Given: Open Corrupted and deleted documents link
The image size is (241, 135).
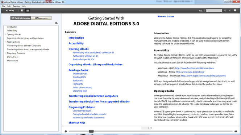Looking at the screenshot, I should 89,114.
